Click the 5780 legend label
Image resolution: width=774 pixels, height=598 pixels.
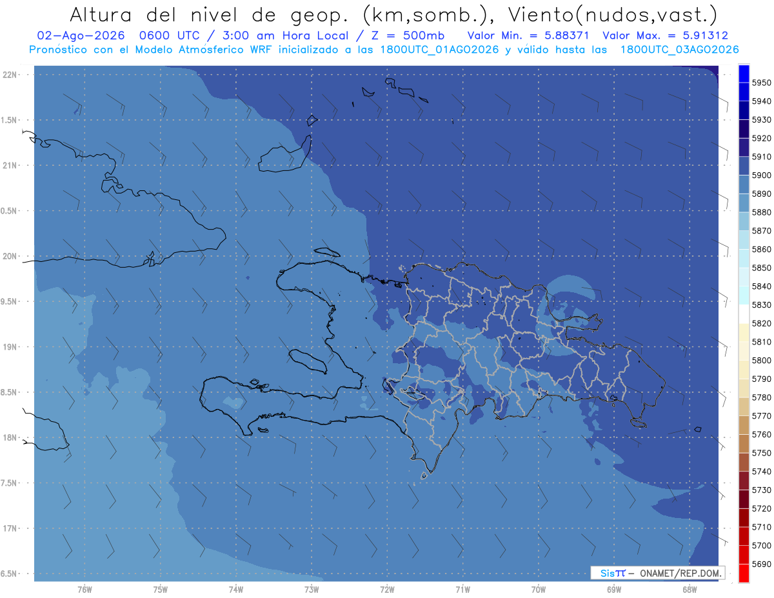pos(762,397)
